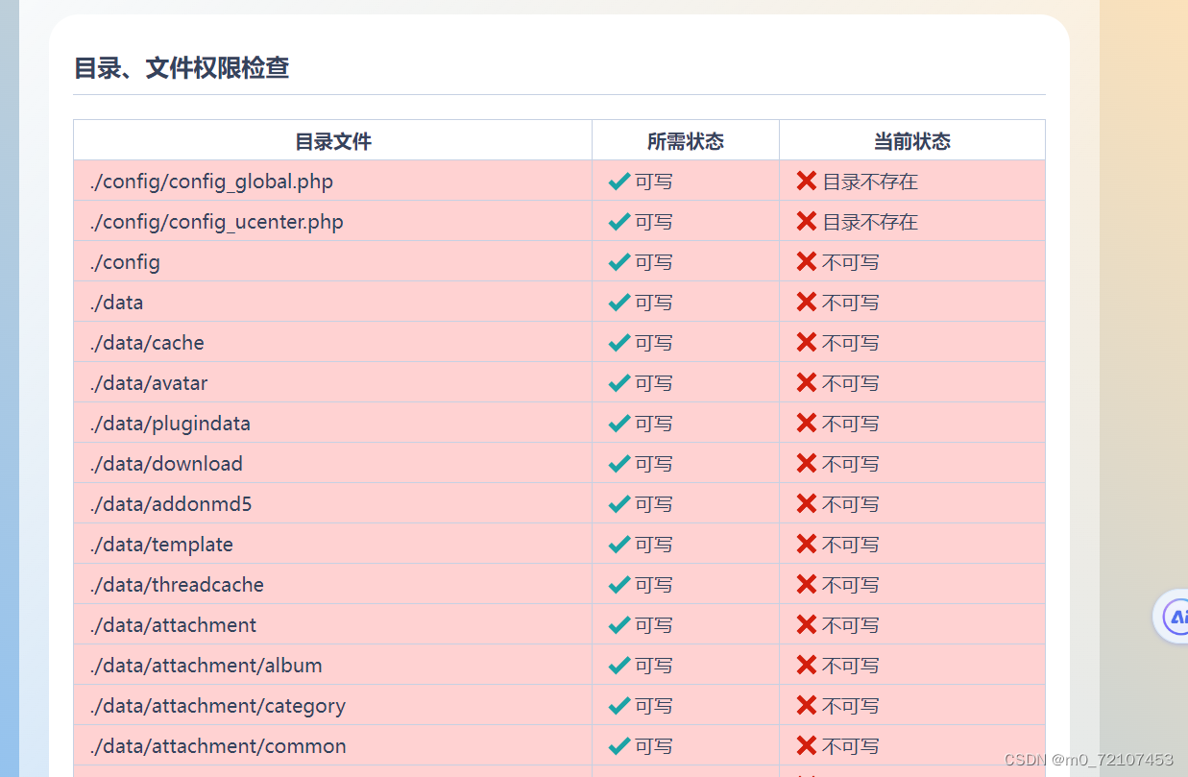
Task: Click green checkmark in ./data/attachment/common row
Action: point(619,745)
